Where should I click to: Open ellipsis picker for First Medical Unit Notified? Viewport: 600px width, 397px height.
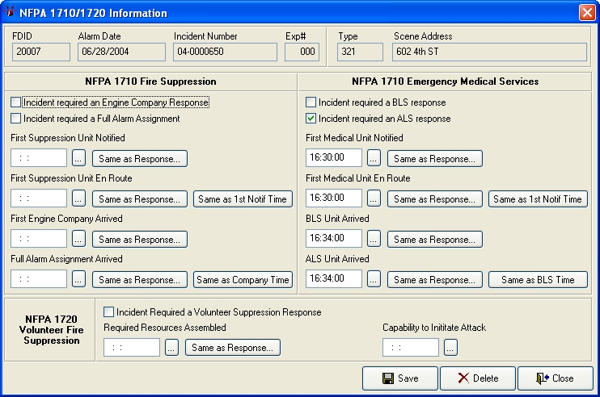pos(374,158)
